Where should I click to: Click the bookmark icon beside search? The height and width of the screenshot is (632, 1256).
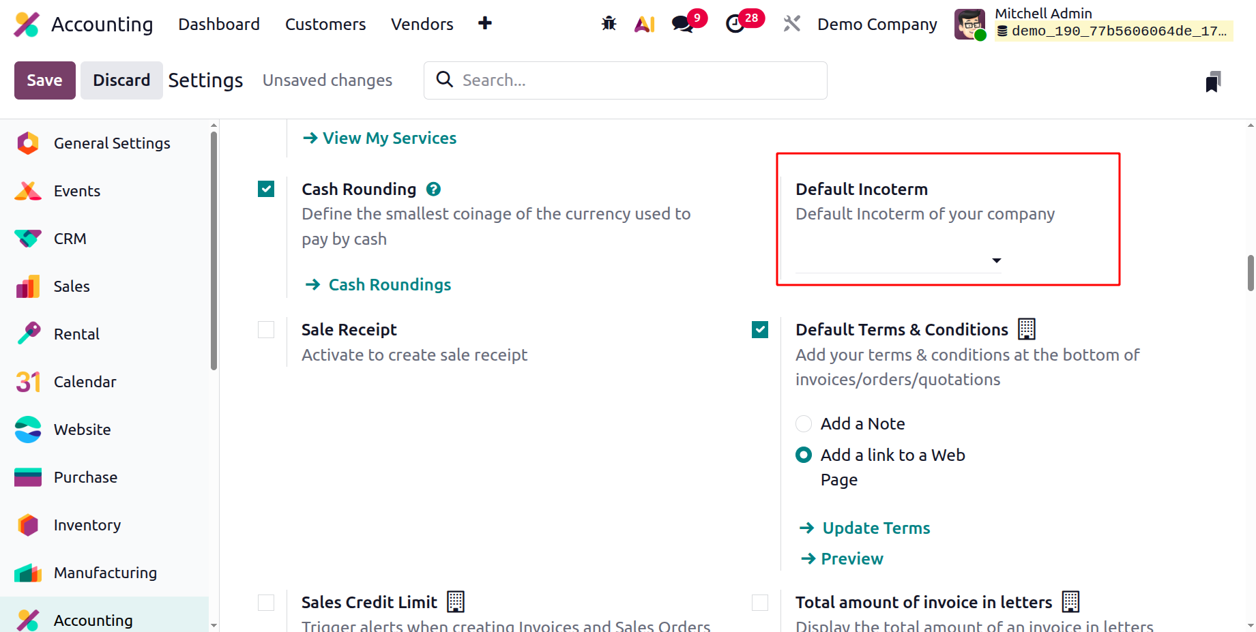[x=1213, y=81]
